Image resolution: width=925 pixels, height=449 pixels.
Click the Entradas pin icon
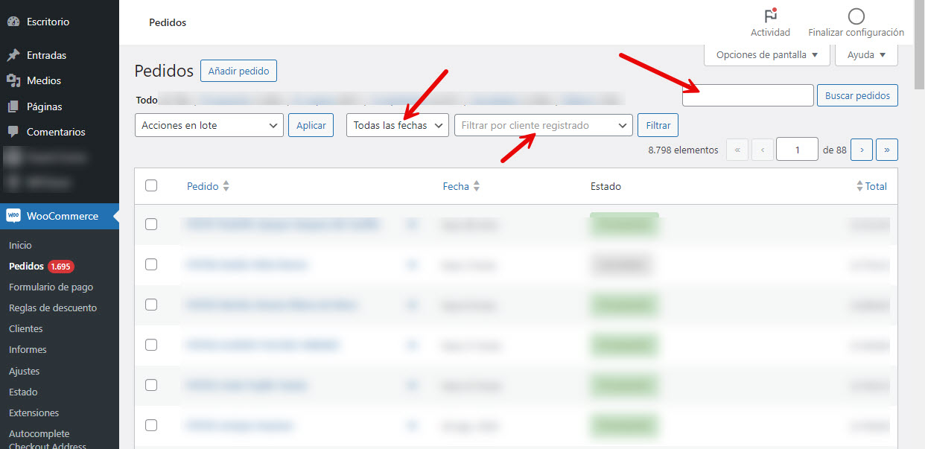click(13, 55)
